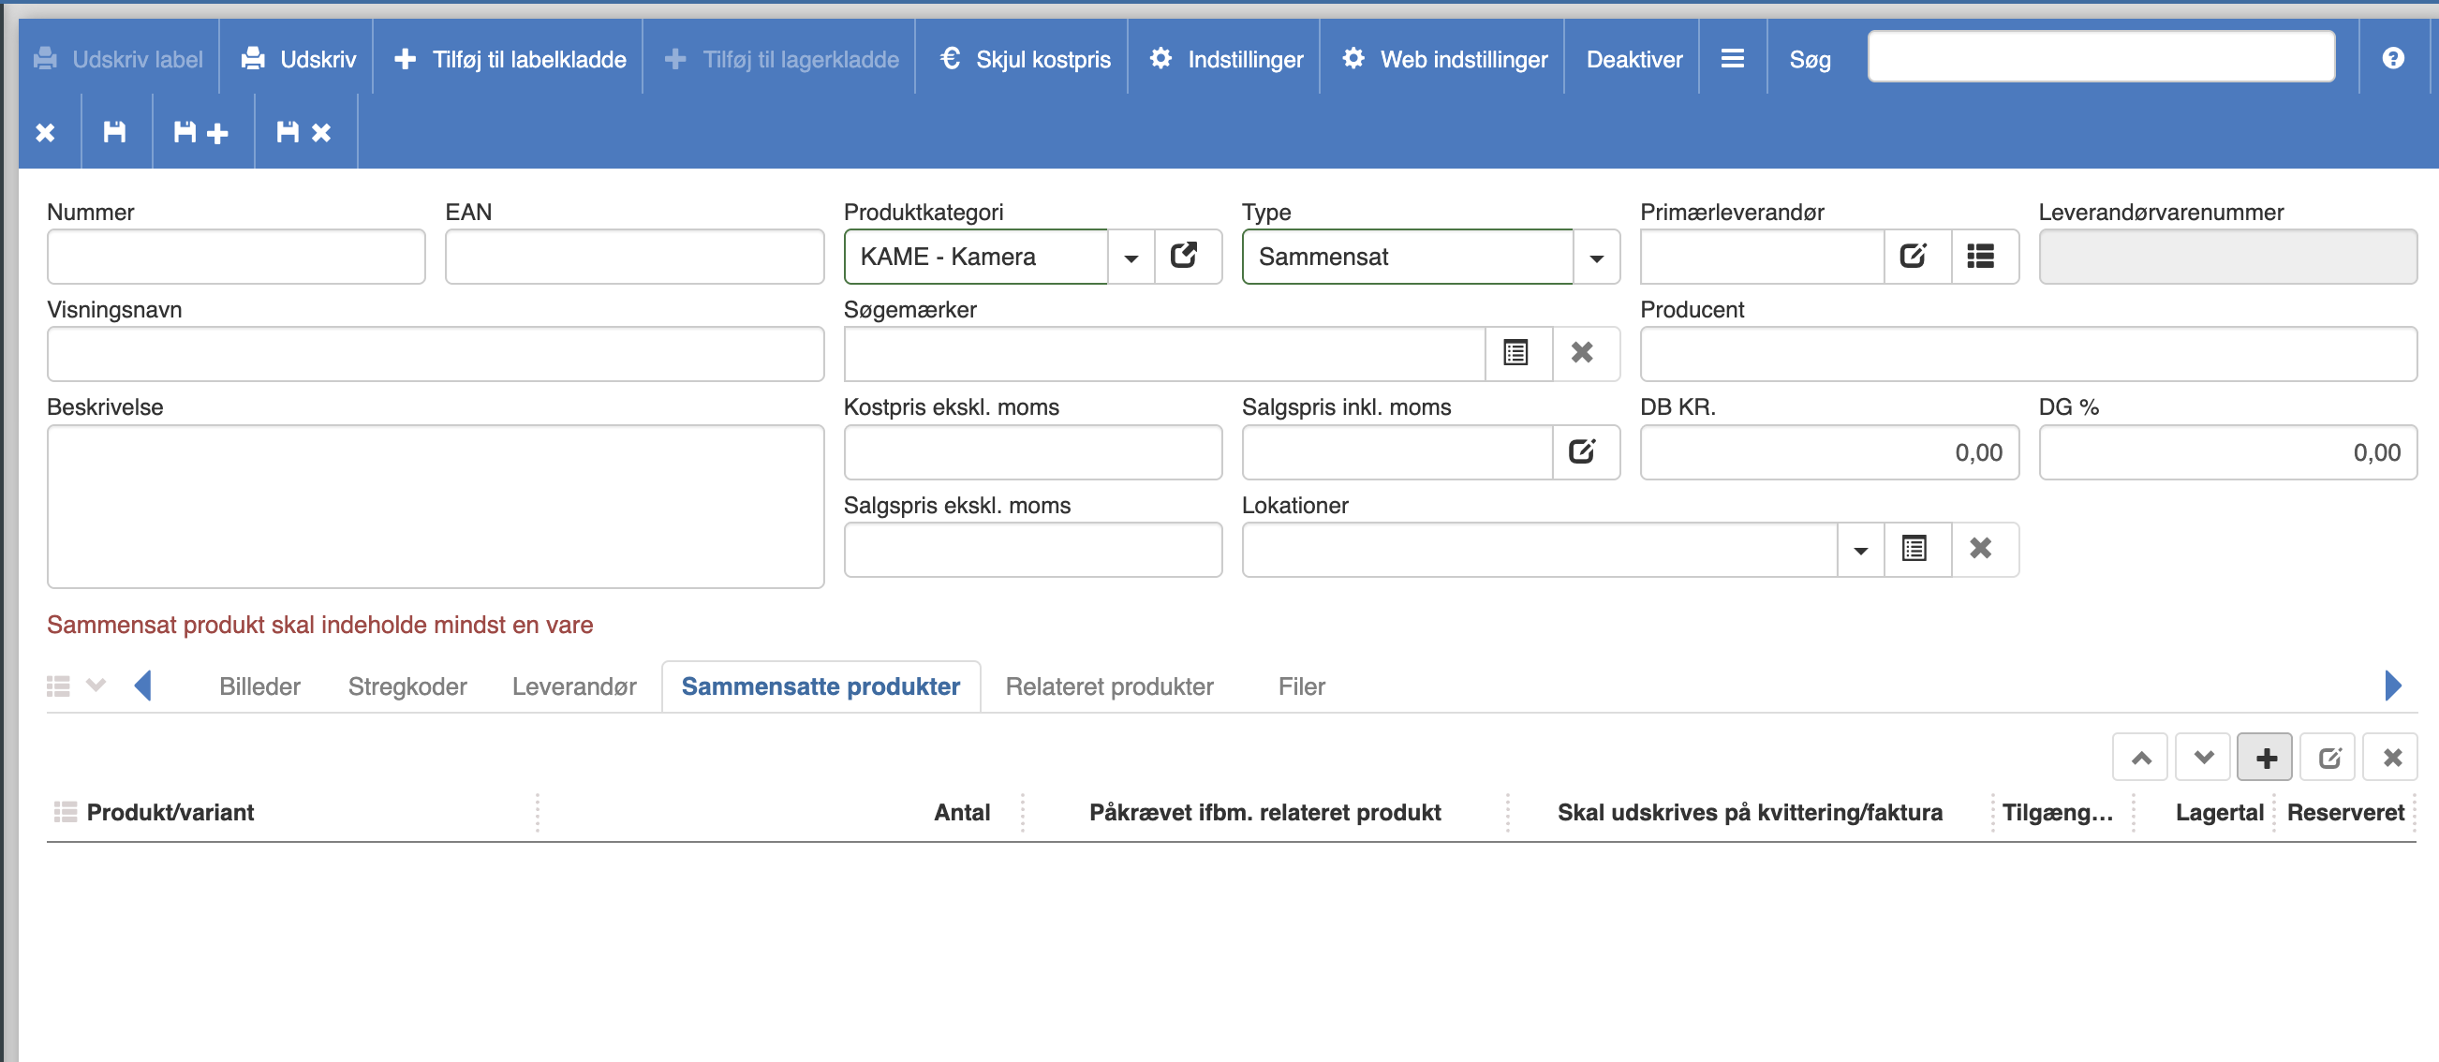Clear Søgemærker with the X icon
The width and height of the screenshot is (2439, 1062).
coord(1582,353)
